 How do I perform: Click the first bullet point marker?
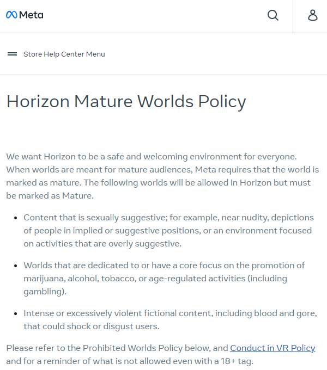[16, 218]
